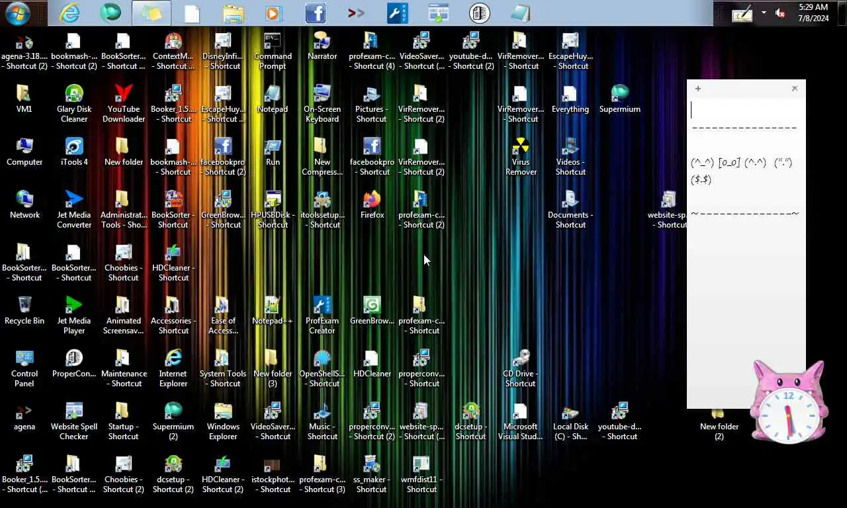Select the Narrator desktop icon
The width and height of the screenshot is (847, 508).
322,46
